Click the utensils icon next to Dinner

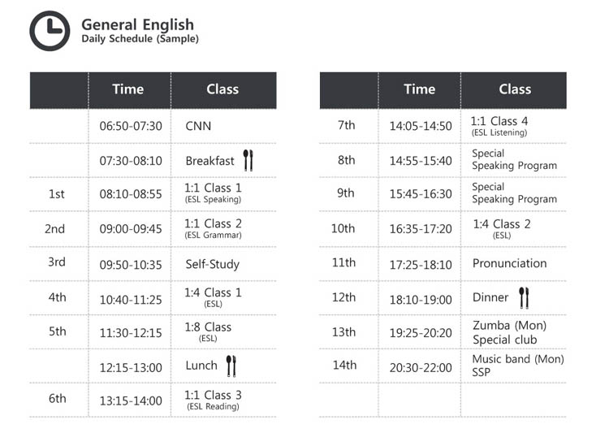coord(524,297)
